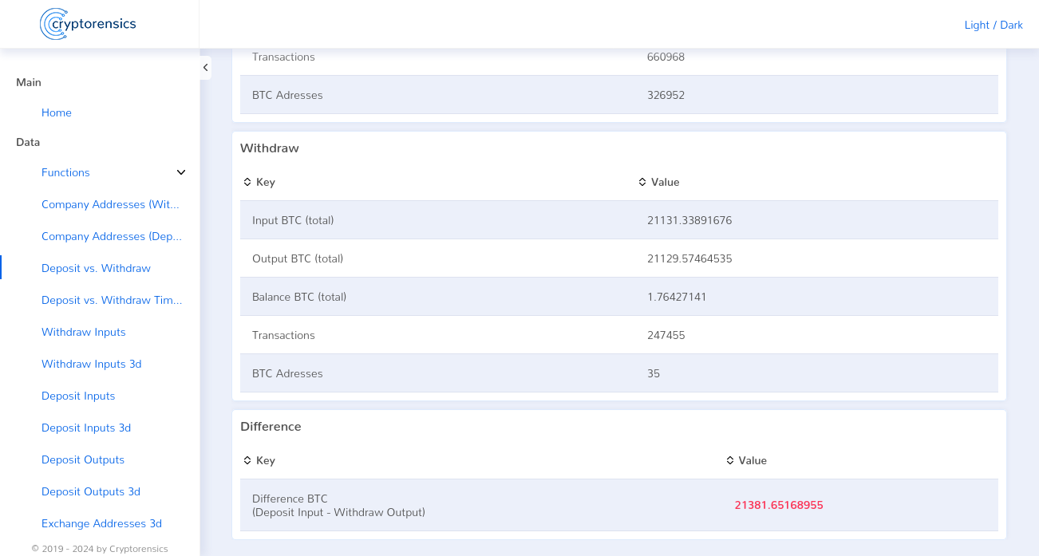The width and height of the screenshot is (1039, 556).
Task: Open Exchange Addresses 3d page
Action: tap(101, 523)
